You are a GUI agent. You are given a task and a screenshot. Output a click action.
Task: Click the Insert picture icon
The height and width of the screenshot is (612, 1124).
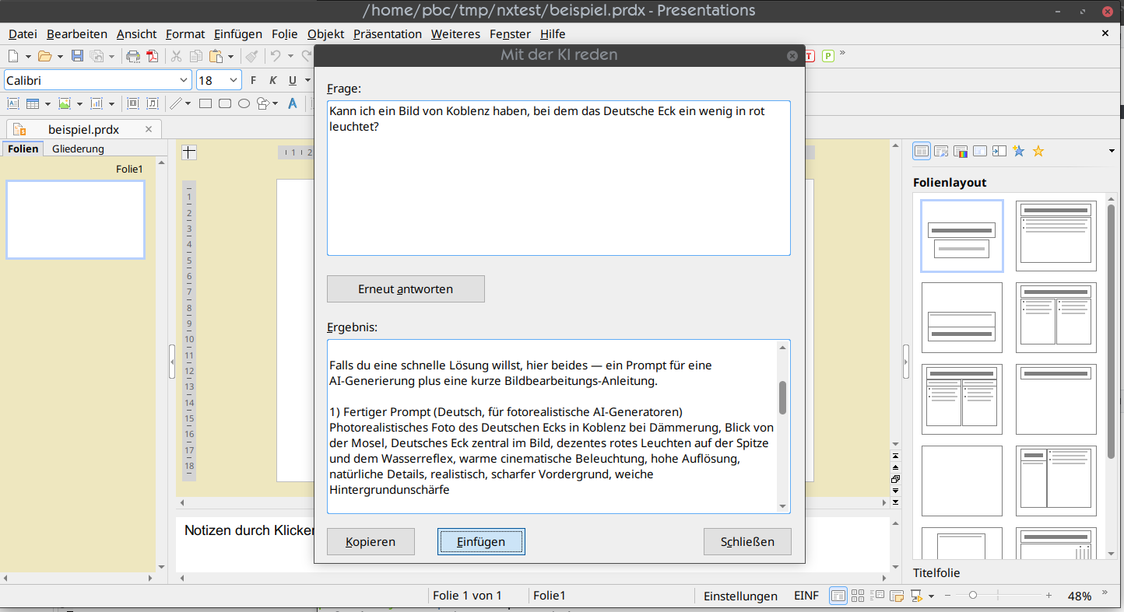(65, 103)
